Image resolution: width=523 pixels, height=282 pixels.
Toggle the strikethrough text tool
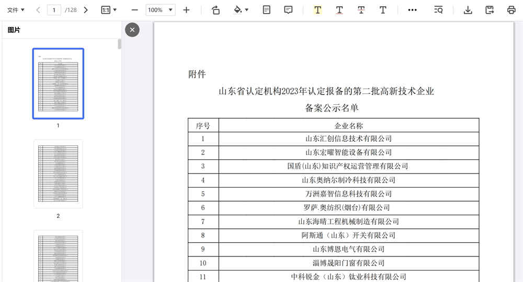(361, 10)
